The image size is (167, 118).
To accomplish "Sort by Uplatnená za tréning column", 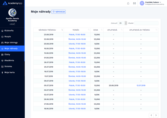I will pyautogui.click(x=157, y=30).
